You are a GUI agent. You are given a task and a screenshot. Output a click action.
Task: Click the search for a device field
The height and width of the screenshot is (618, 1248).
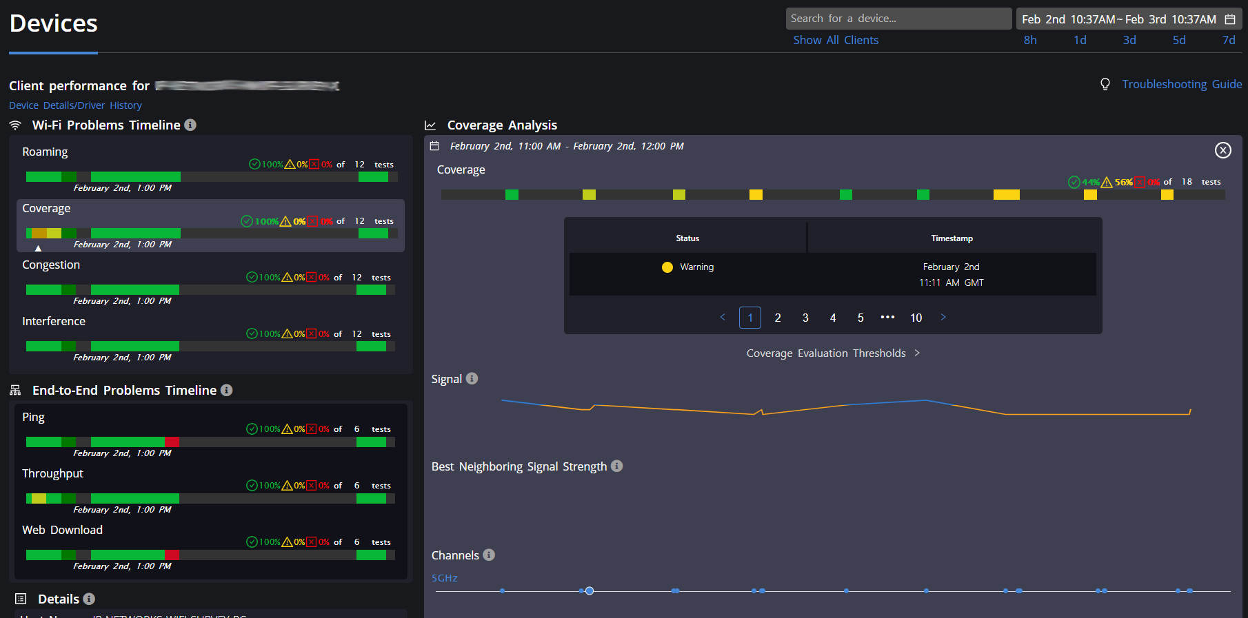898,19
